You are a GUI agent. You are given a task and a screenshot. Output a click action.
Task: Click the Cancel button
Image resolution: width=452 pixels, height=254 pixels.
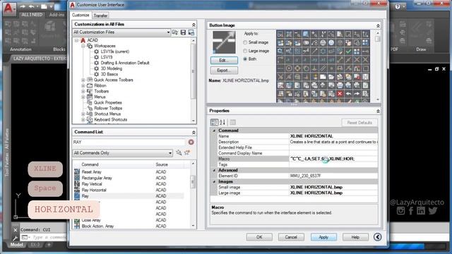point(291,237)
